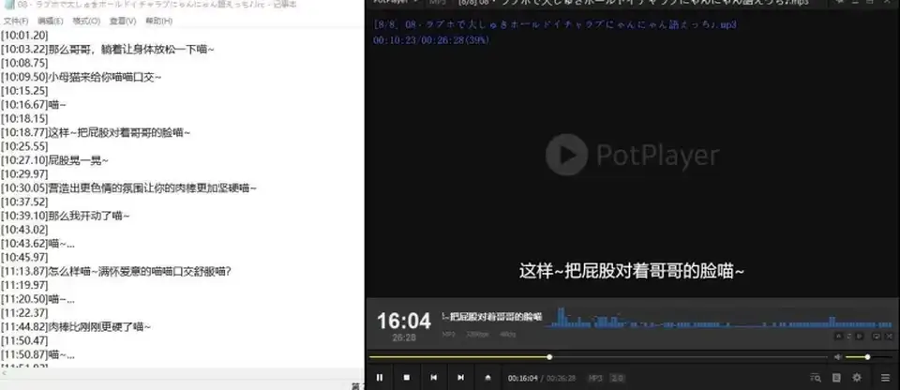Open the 编辑(E) menu in Notepad
Screen dimensions: 900x390
click(x=51, y=22)
